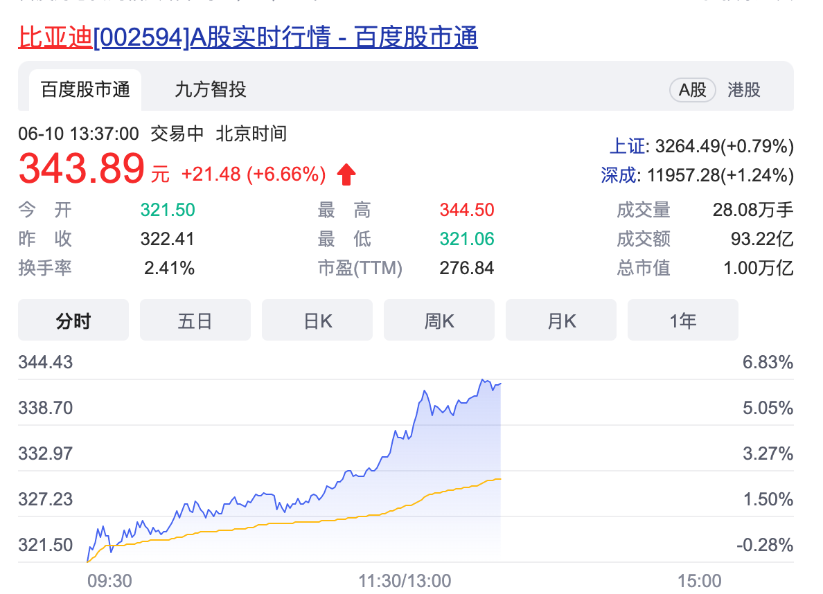823x594 pixels.
Task: Click the 1.50% percent axis label
Action: (x=768, y=499)
